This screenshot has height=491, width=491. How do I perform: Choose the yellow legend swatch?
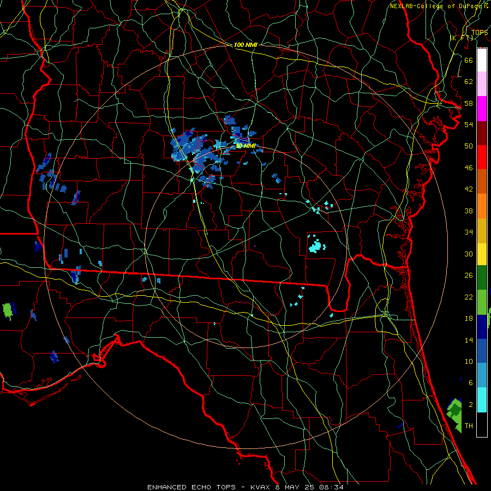[482, 254]
